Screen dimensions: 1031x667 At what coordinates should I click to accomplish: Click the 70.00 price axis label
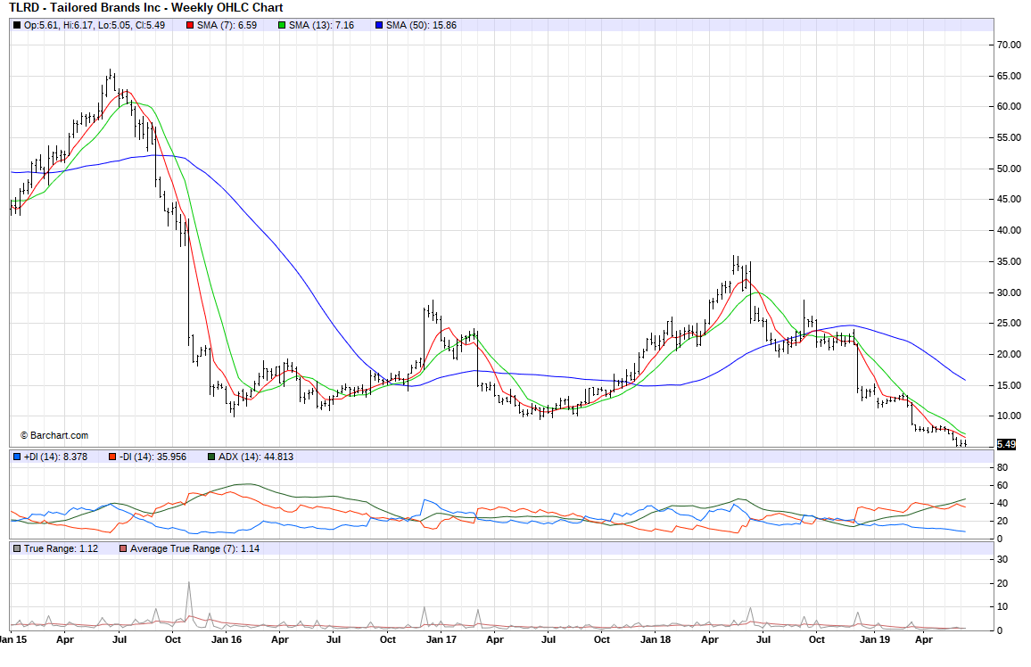[x=1009, y=45]
